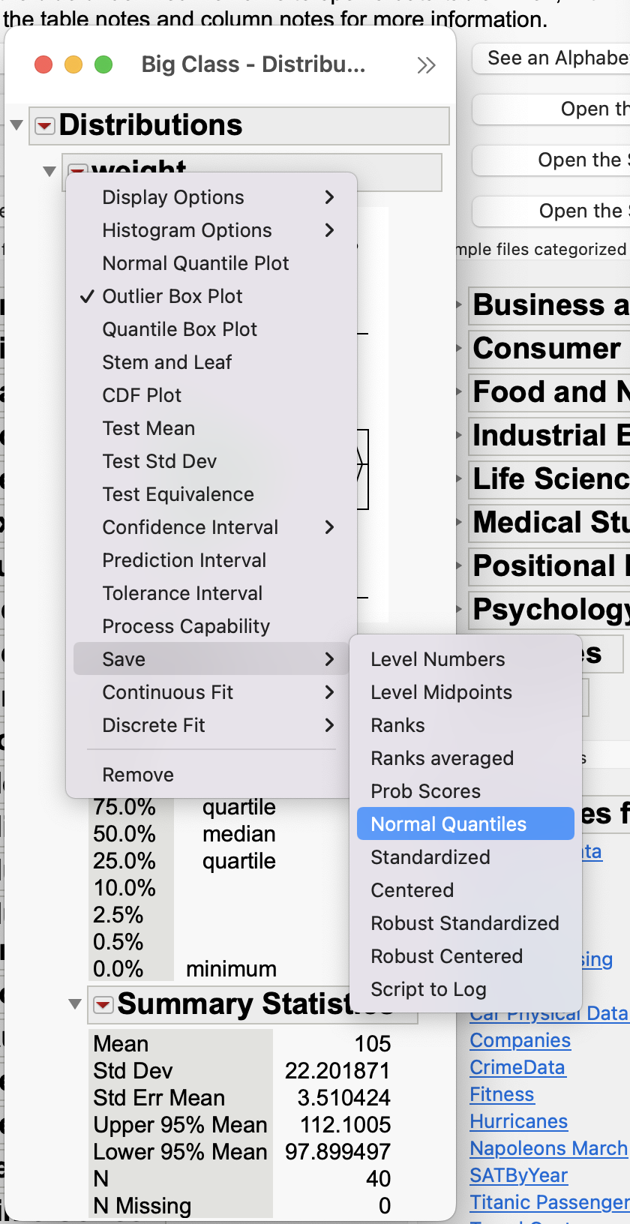This screenshot has height=1224, width=630.
Task: Open the Companies sample data link
Action: pos(520,1040)
